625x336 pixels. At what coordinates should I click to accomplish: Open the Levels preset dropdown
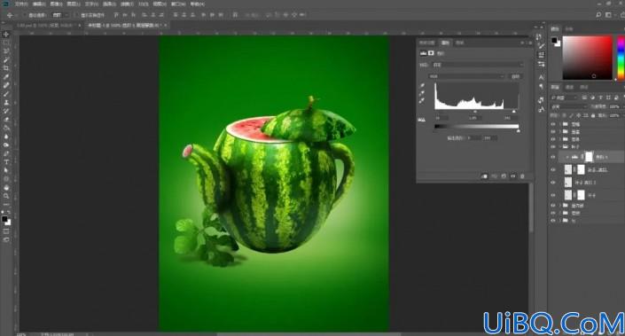478,65
